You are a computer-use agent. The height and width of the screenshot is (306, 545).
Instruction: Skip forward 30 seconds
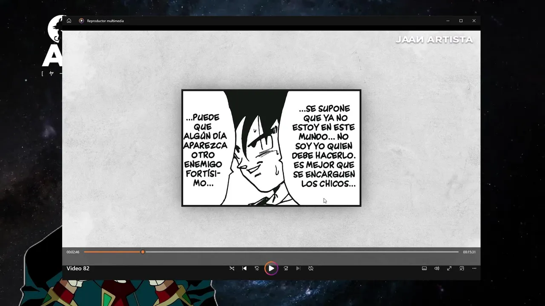point(286,269)
